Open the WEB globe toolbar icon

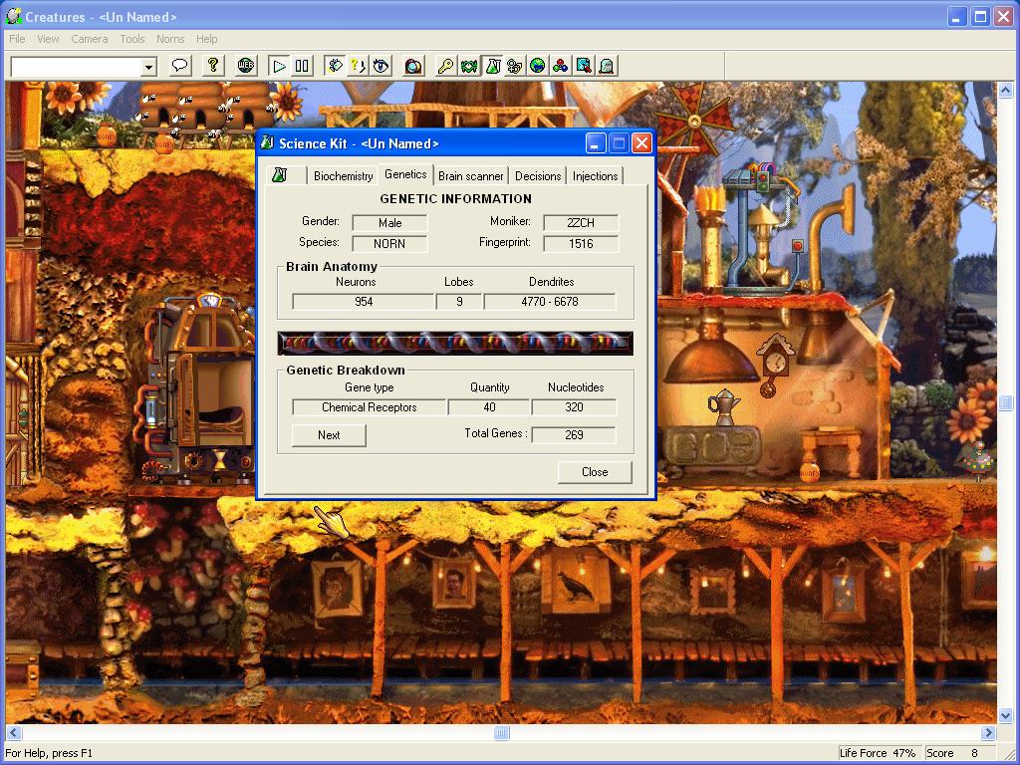(x=246, y=66)
